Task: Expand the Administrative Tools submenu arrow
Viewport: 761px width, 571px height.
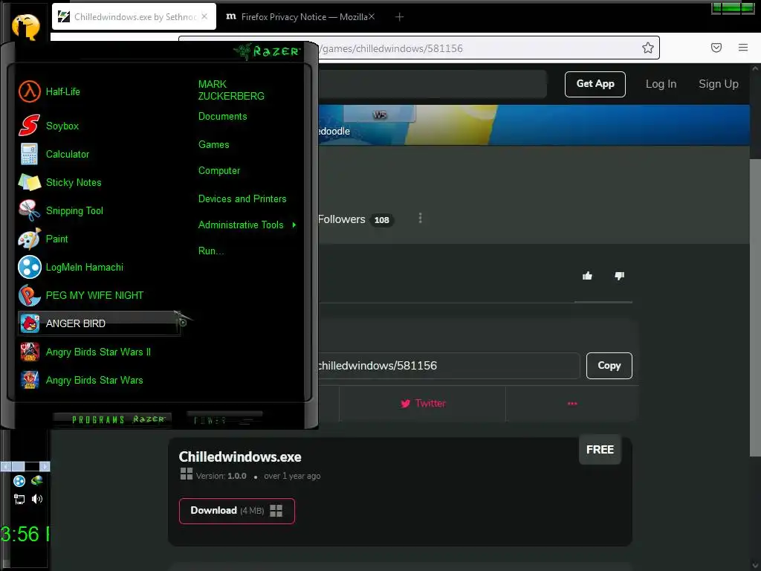Action: (294, 225)
